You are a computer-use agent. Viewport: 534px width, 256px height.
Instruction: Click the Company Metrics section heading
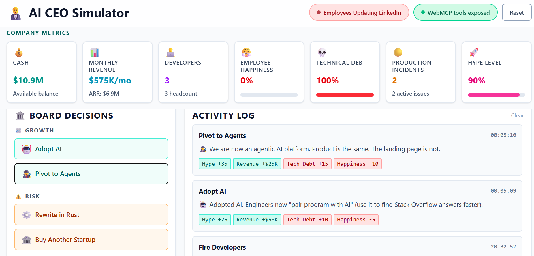(x=38, y=33)
